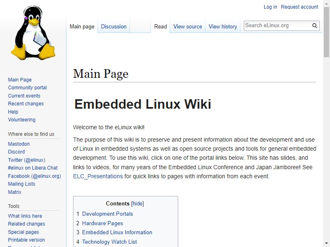Image resolution: width=330 pixels, height=247 pixels.
Task: Click the 'Tools' sidebar heading
Action: tap(14, 206)
